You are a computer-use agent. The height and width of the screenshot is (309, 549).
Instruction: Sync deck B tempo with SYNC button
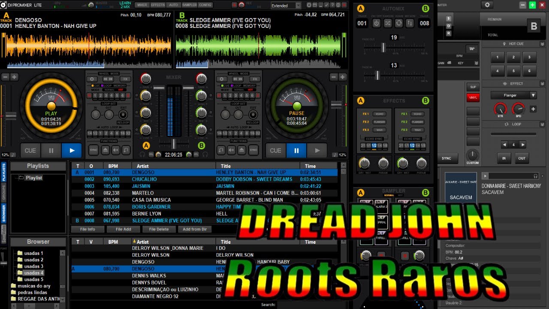(x=253, y=150)
